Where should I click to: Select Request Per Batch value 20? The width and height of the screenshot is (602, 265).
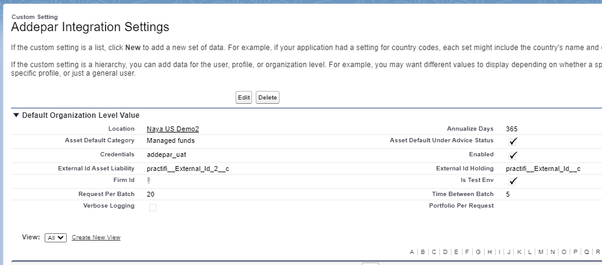(x=150, y=194)
